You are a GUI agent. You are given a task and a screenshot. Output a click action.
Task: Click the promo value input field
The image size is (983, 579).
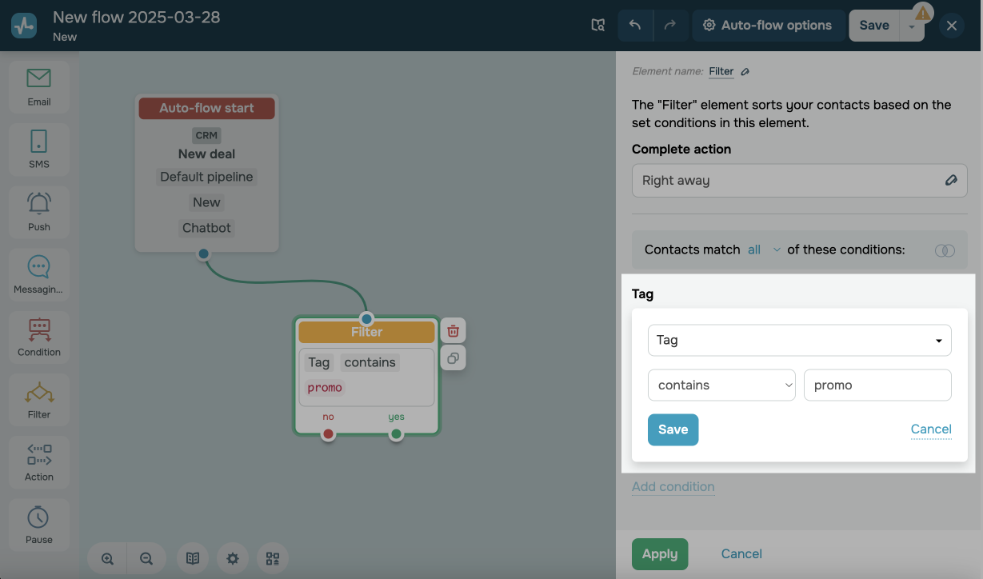(x=877, y=385)
